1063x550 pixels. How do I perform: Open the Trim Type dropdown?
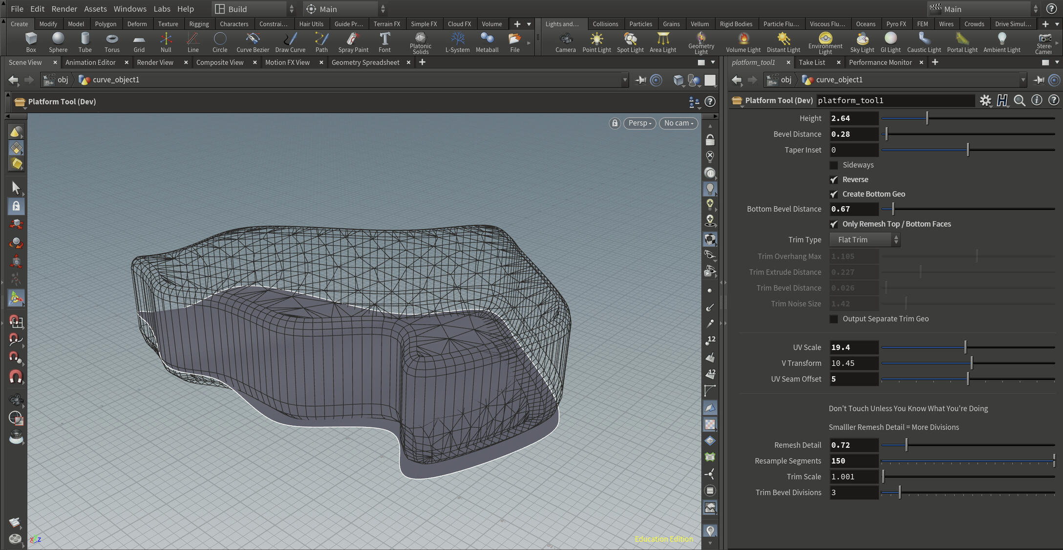864,240
